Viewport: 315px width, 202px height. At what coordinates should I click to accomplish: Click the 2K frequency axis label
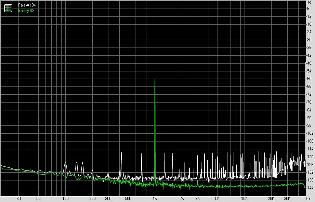182,199
